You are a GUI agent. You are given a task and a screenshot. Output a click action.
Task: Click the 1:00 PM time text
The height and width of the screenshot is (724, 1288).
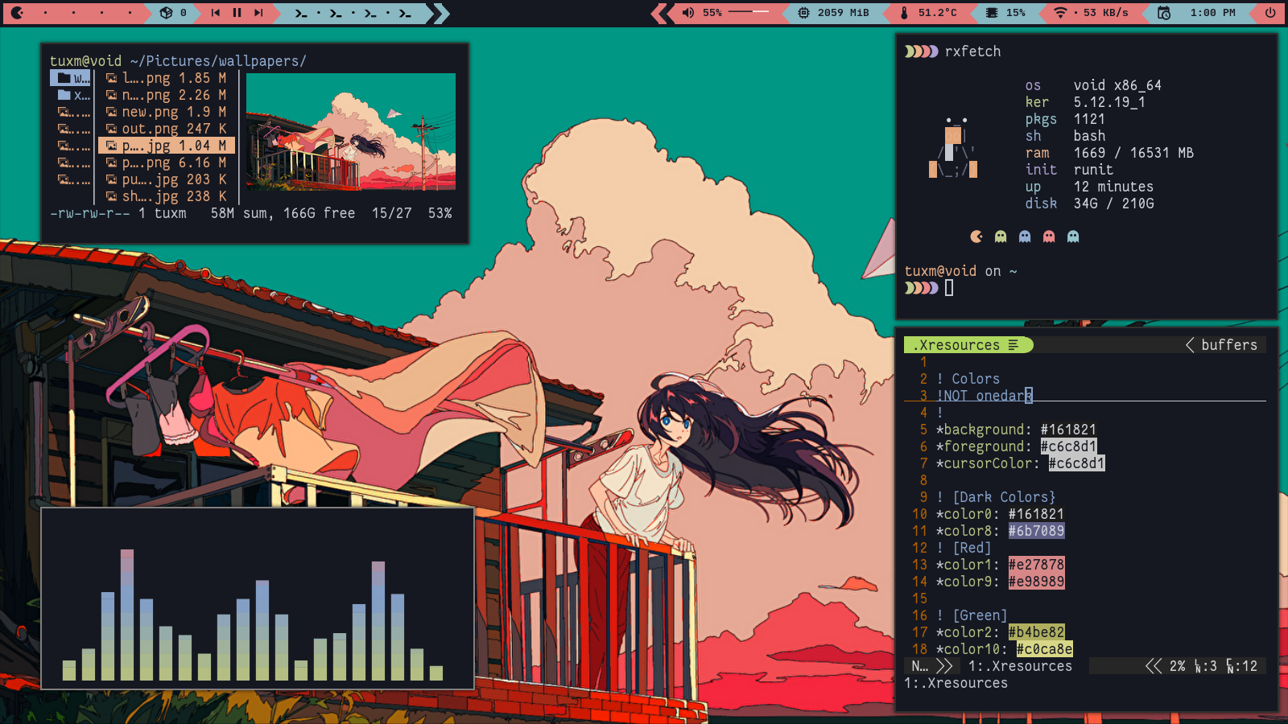(x=1212, y=13)
